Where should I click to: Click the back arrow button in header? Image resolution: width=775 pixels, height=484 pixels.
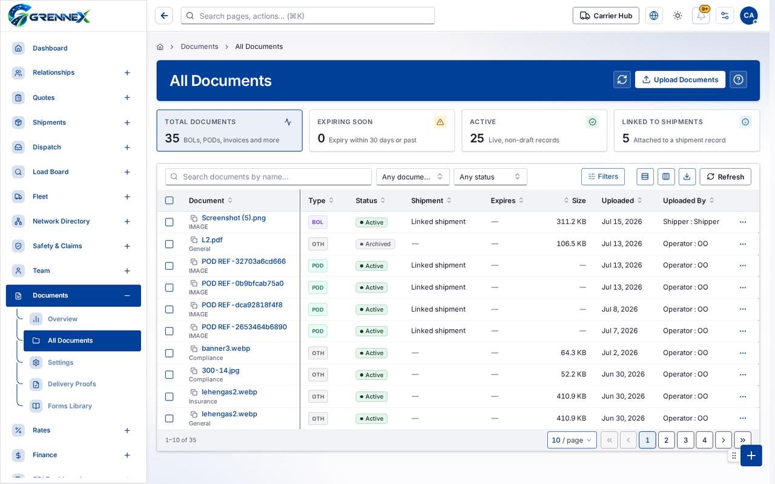[164, 16]
